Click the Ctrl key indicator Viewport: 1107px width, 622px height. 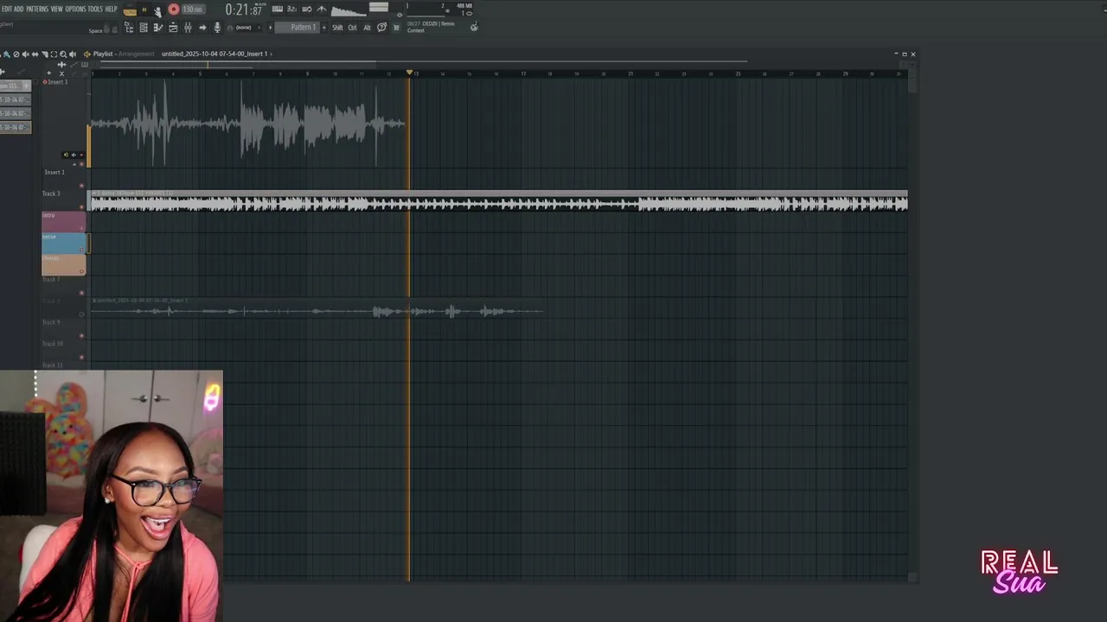coord(352,28)
